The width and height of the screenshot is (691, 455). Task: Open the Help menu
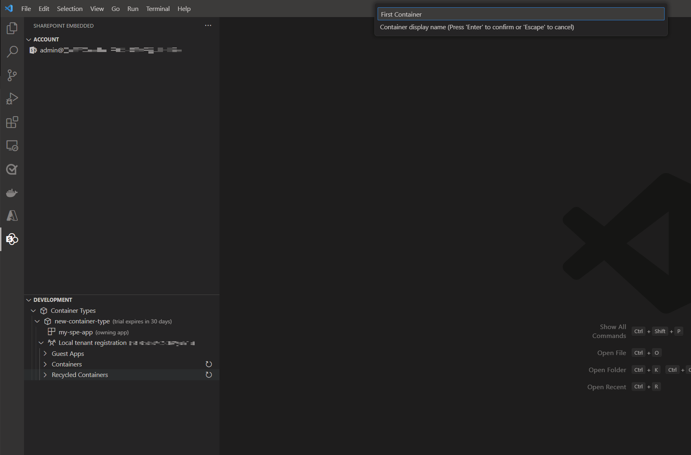tap(184, 9)
